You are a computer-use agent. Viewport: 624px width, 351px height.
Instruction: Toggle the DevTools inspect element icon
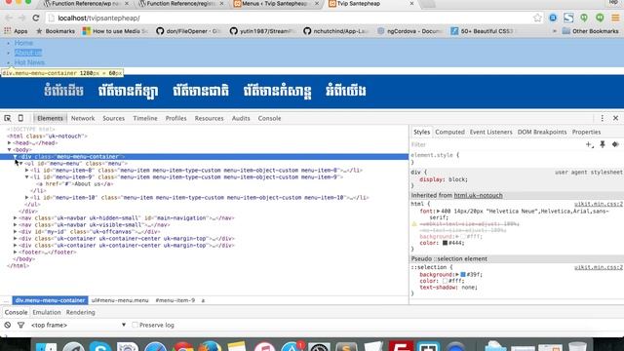(8, 118)
